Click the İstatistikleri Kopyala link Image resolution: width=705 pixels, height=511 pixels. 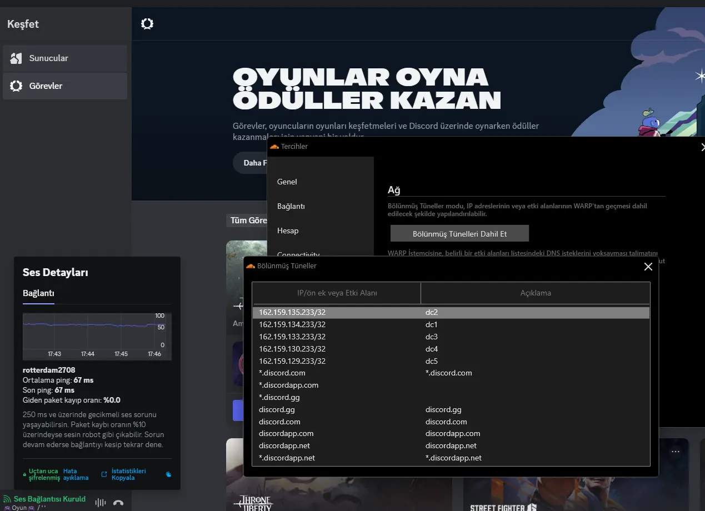[129, 474]
